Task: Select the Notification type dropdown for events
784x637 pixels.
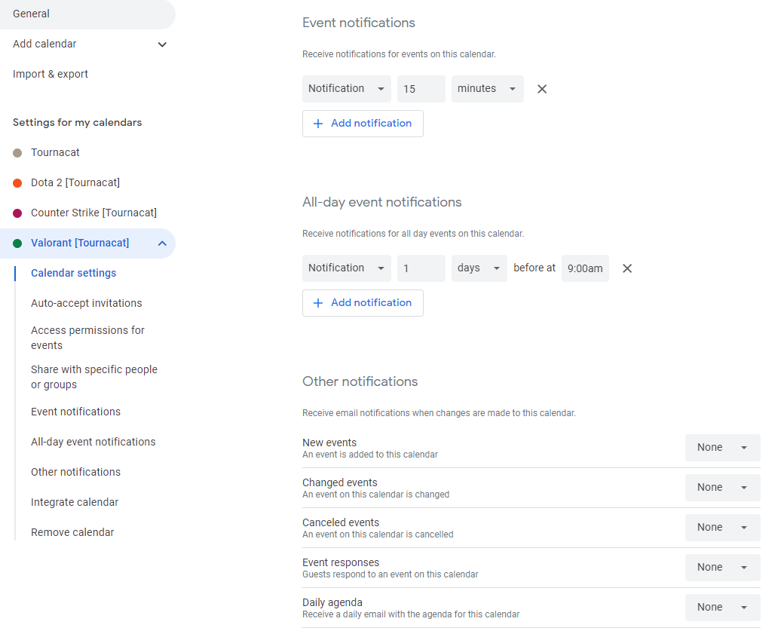Action: tap(346, 88)
